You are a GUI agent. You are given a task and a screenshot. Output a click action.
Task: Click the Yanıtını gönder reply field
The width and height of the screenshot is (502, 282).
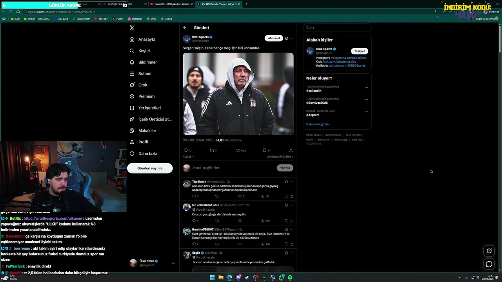coord(233,168)
